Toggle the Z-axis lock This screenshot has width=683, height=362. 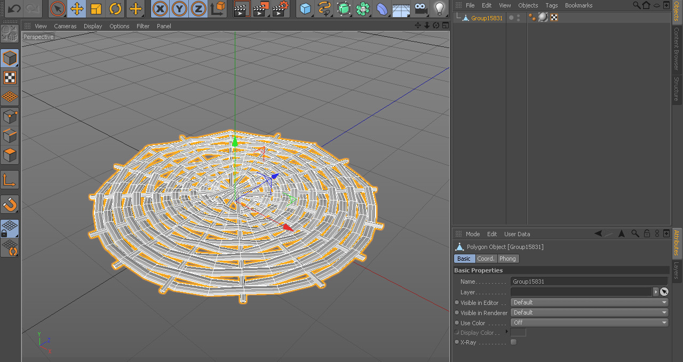(198, 9)
